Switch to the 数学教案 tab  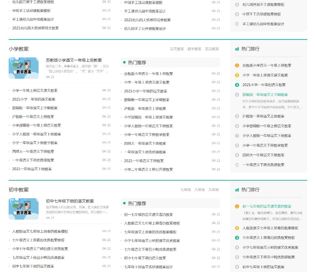[x=194, y=49]
